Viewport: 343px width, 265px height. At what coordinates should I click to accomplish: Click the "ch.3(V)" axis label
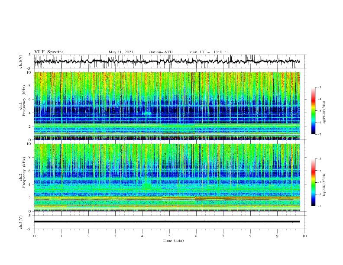21,223
